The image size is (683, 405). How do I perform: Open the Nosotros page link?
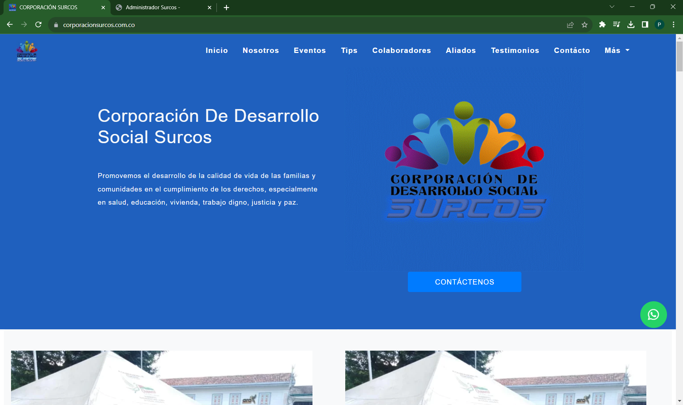pyautogui.click(x=261, y=50)
